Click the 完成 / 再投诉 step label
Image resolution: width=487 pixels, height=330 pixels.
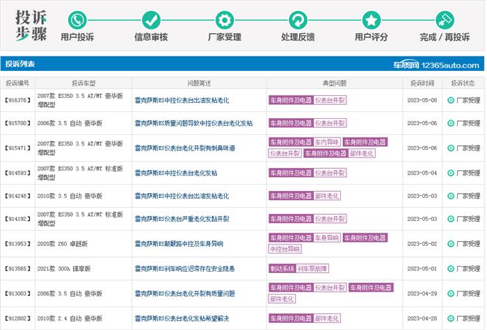point(445,38)
